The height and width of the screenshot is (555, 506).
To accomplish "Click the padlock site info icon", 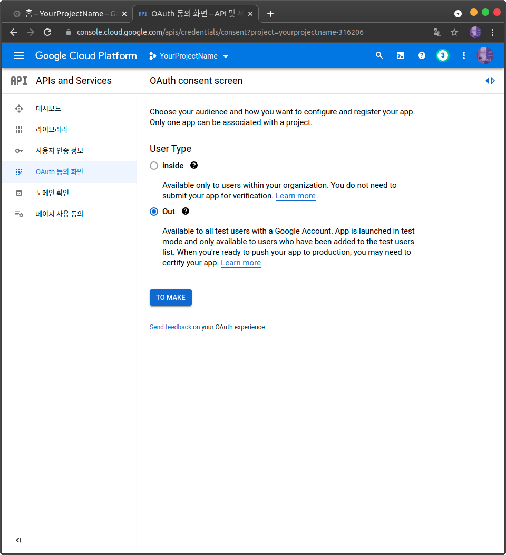I will pos(69,32).
